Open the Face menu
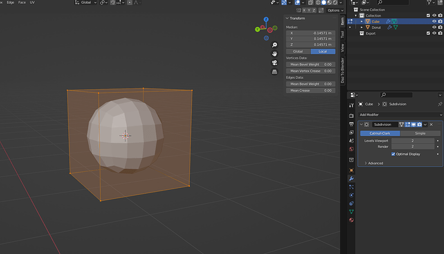 pyautogui.click(x=22, y=3)
